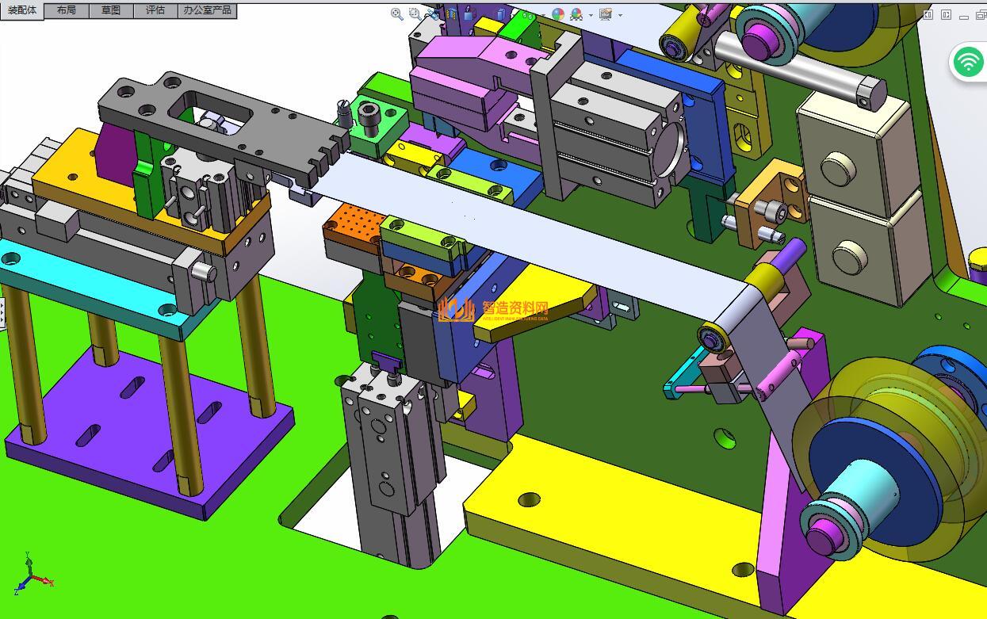Click the XYZ coordinate triad
Viewport: 987px width, 619px height.
[30, 577]
